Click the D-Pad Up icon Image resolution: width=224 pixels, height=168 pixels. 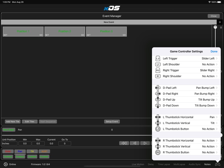(x=158, y=100)
